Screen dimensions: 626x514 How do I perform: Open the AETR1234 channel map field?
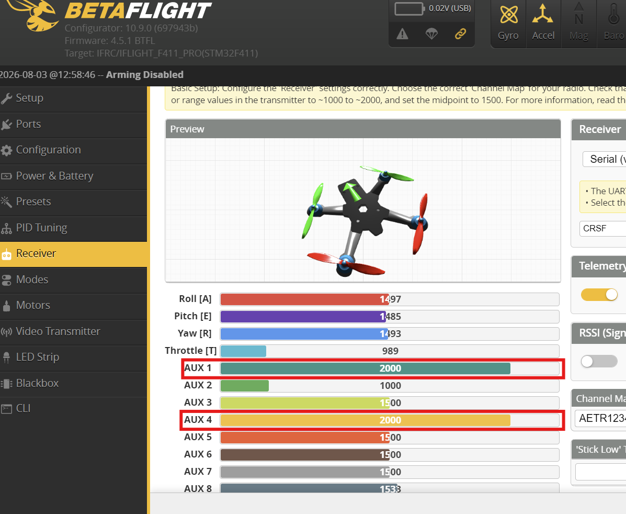[x=600, y=418]
